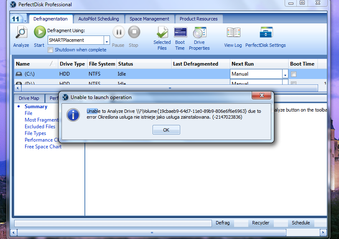
Task: Click the drive list horizontal scrollbar left arrow
Action: (18, 88)
